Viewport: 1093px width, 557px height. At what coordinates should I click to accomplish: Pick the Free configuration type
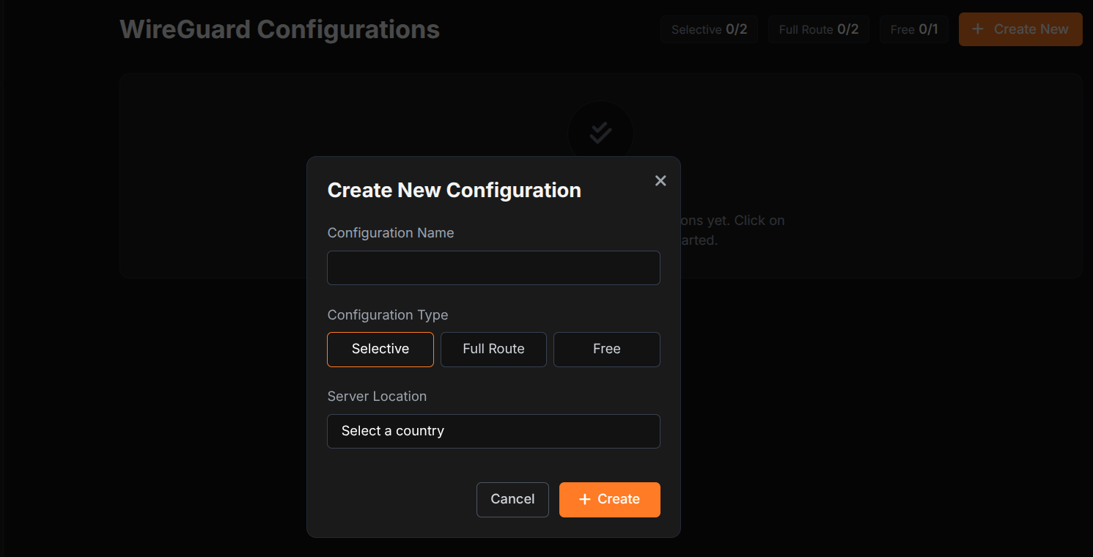tap(607, 349)
